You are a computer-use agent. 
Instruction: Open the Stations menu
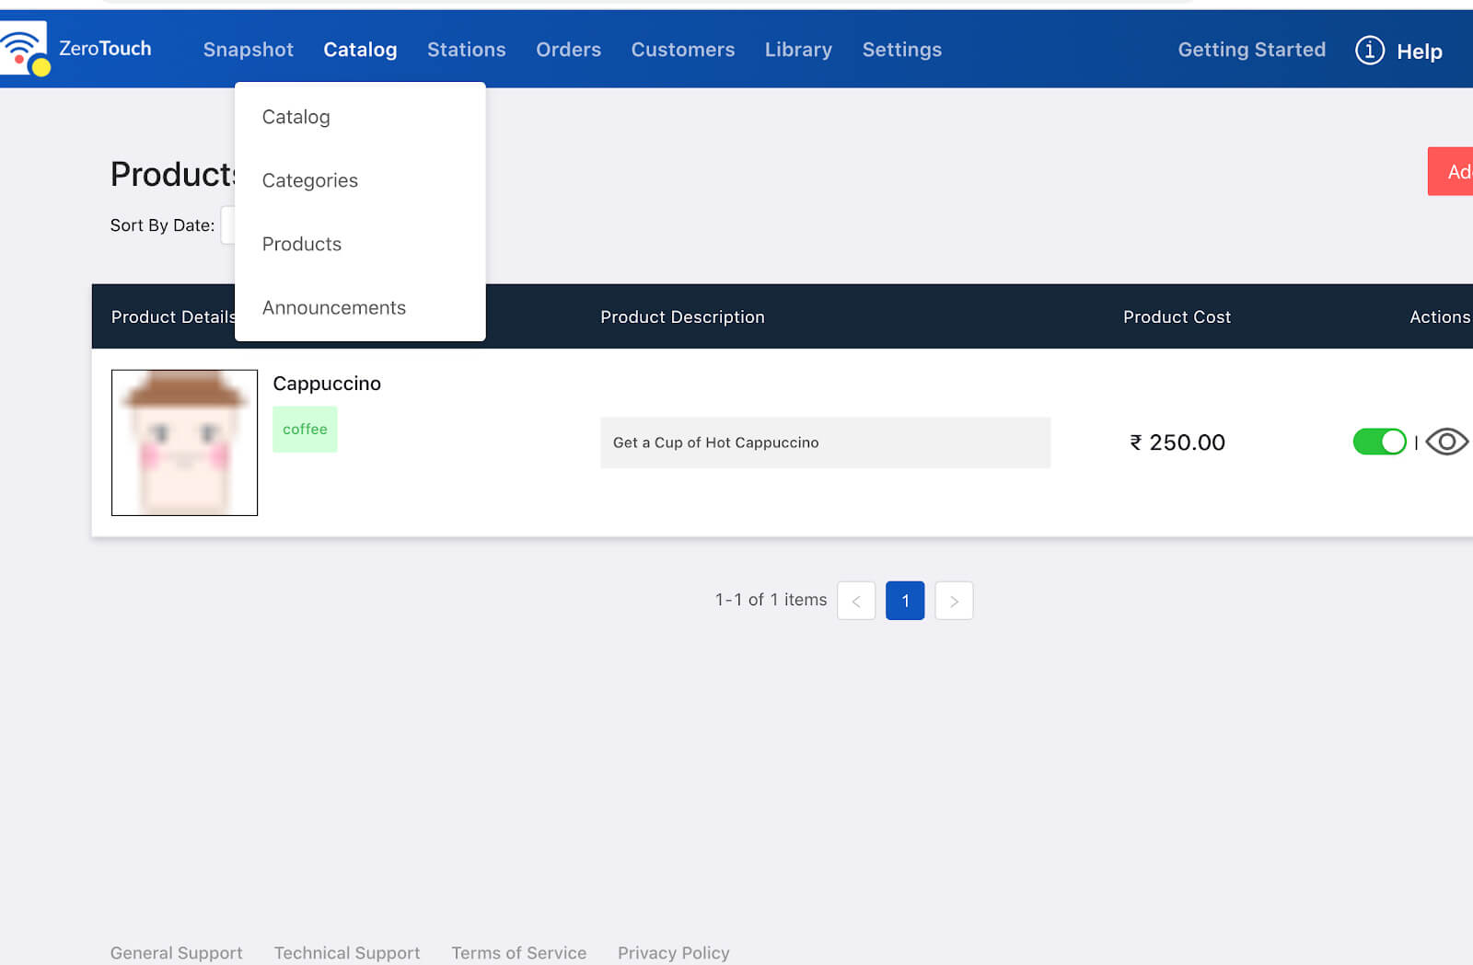click(x=466, y=50)
